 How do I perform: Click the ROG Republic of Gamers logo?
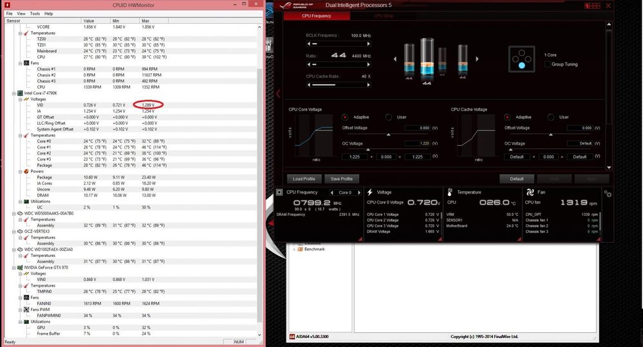[297, 5]
